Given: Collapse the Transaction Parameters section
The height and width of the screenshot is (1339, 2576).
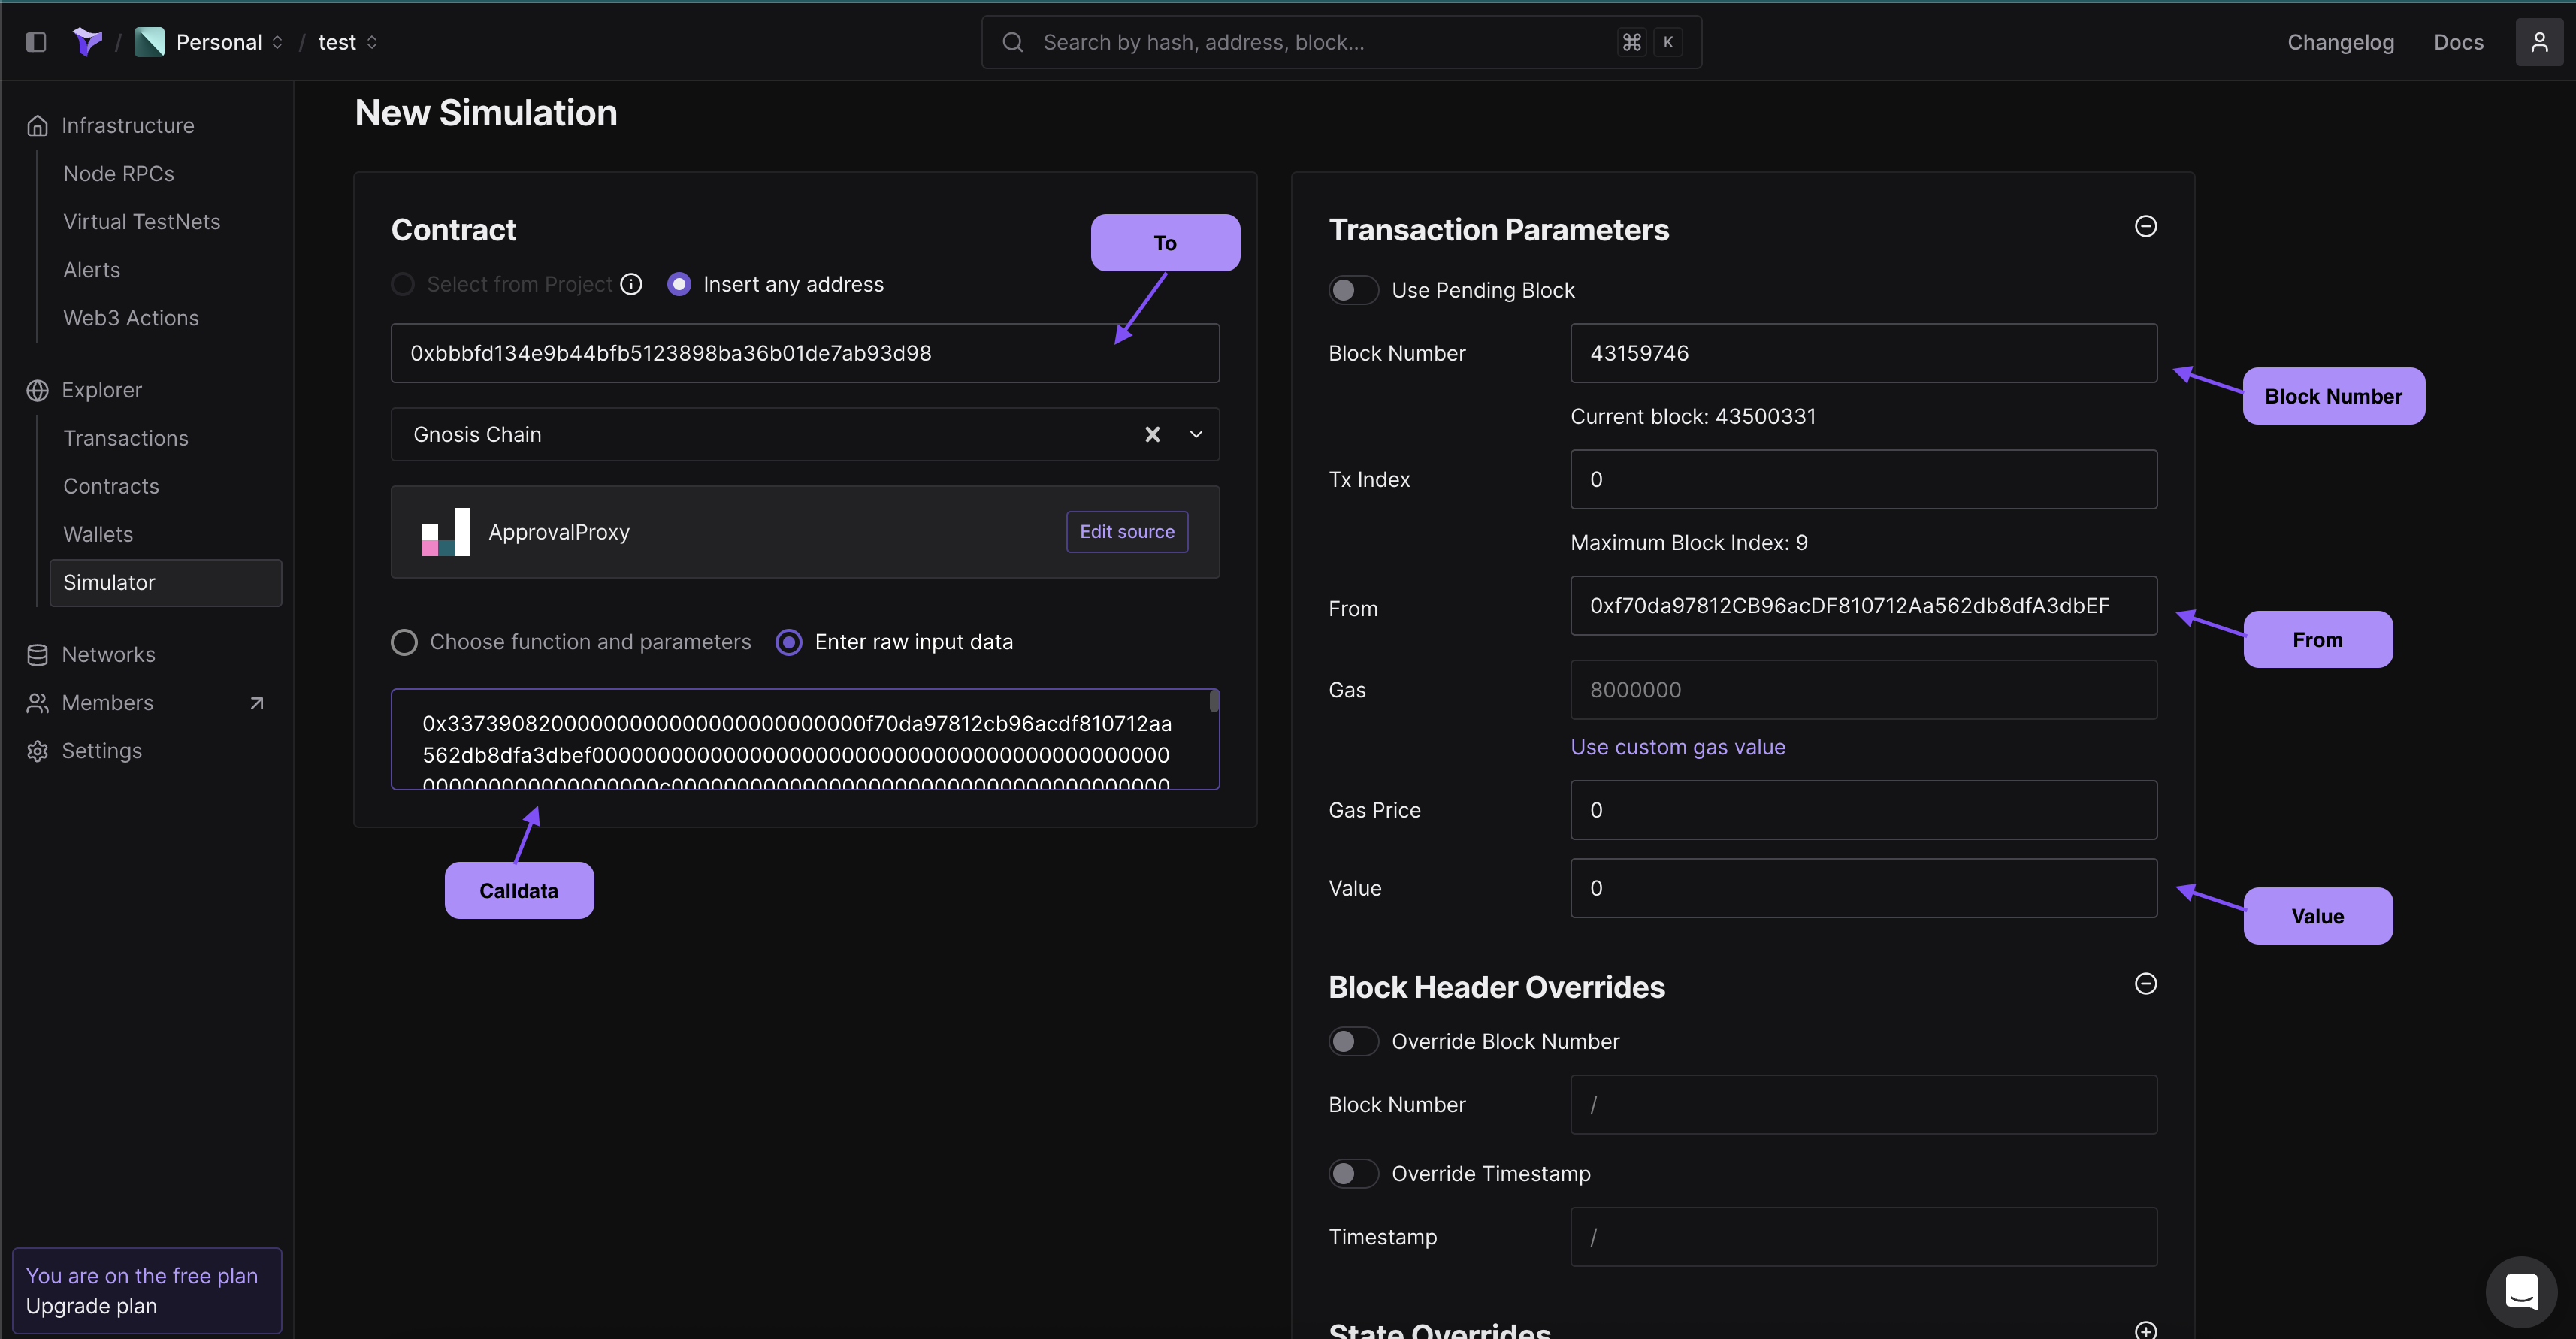Looking at the screenshot, I should [2145, 227].
